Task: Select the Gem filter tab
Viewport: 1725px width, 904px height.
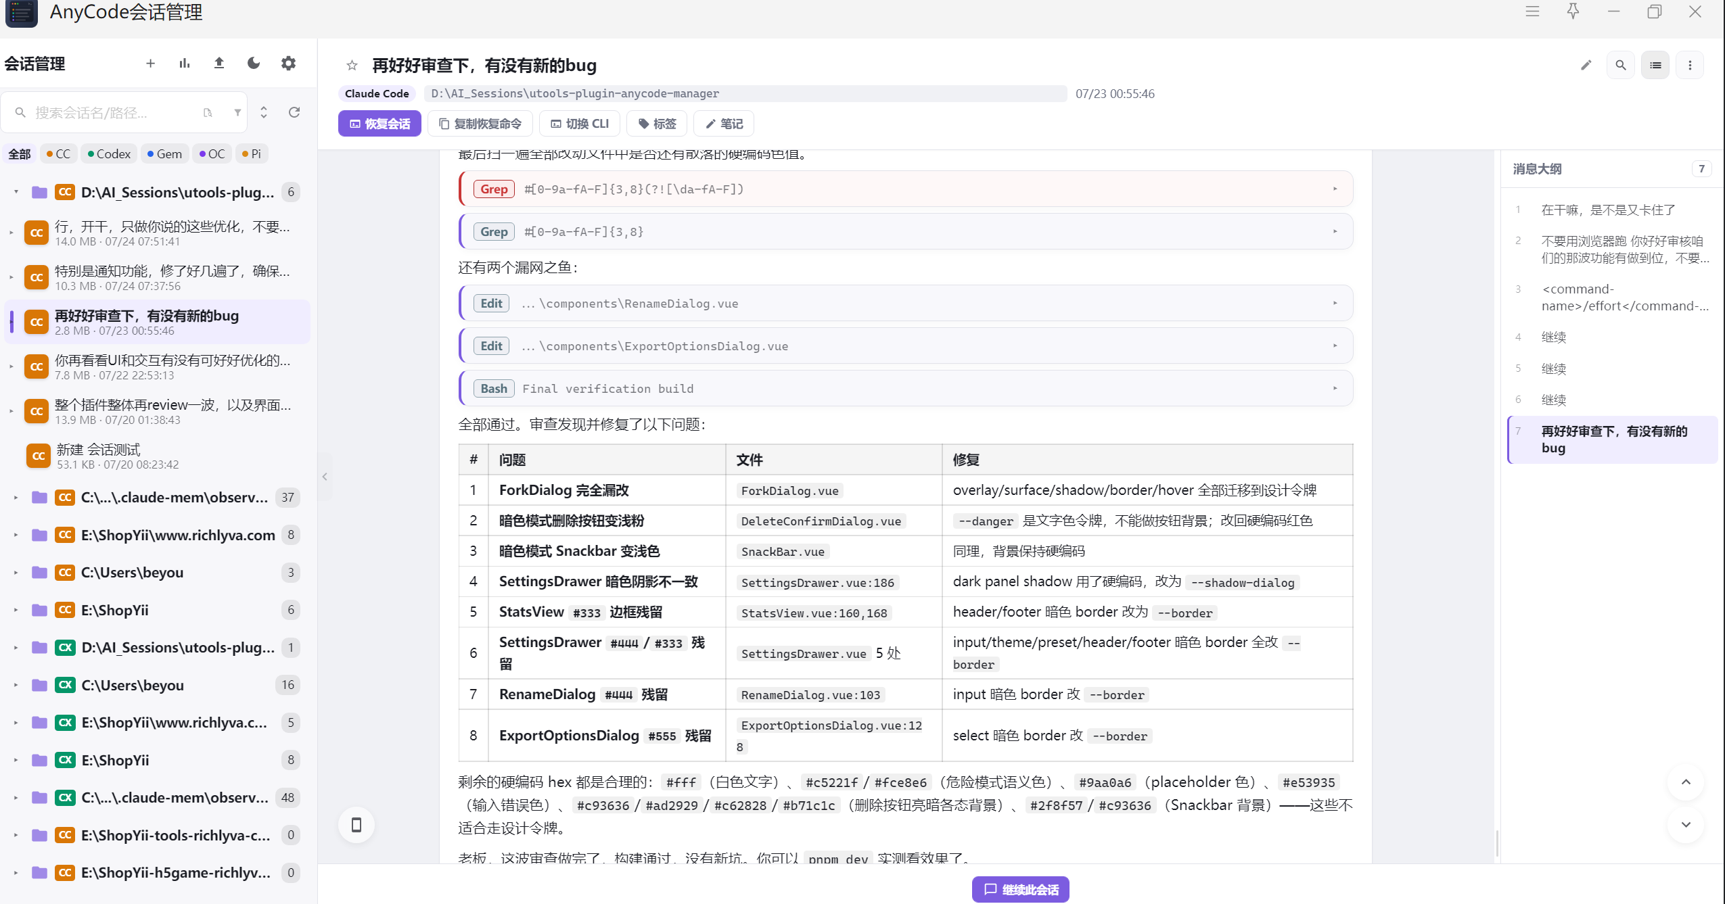Action: click(164, 154)
